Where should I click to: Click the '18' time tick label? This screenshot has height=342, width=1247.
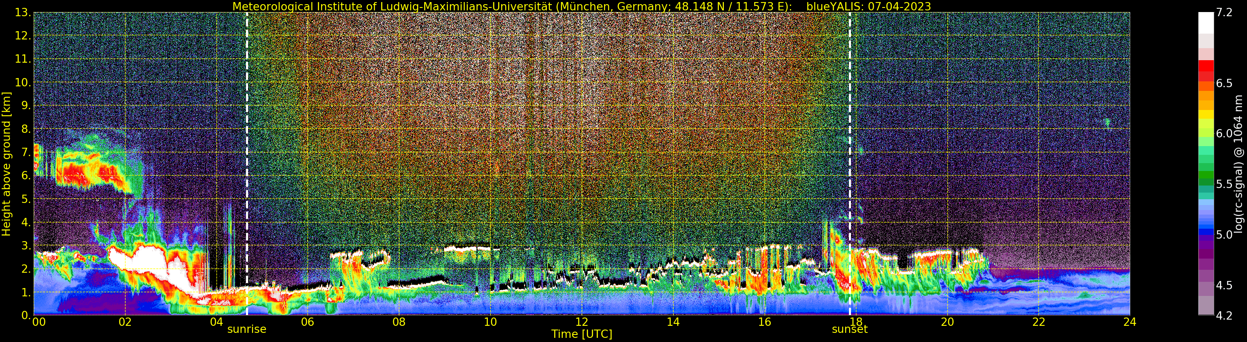(x=856, y=322)
